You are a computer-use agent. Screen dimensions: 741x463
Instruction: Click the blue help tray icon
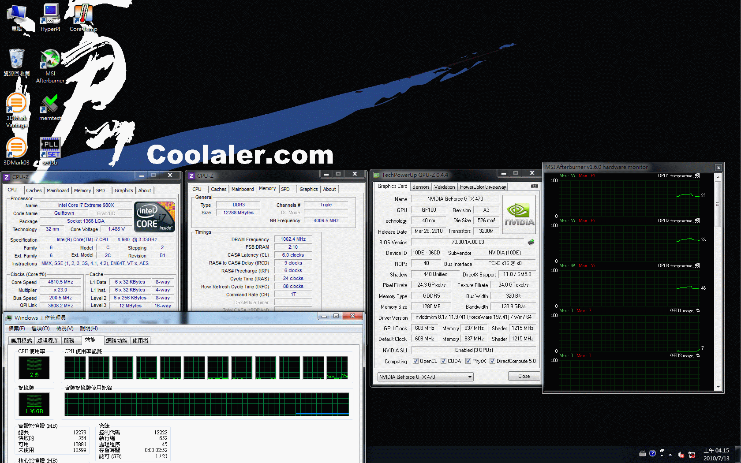tap(652, 453)
